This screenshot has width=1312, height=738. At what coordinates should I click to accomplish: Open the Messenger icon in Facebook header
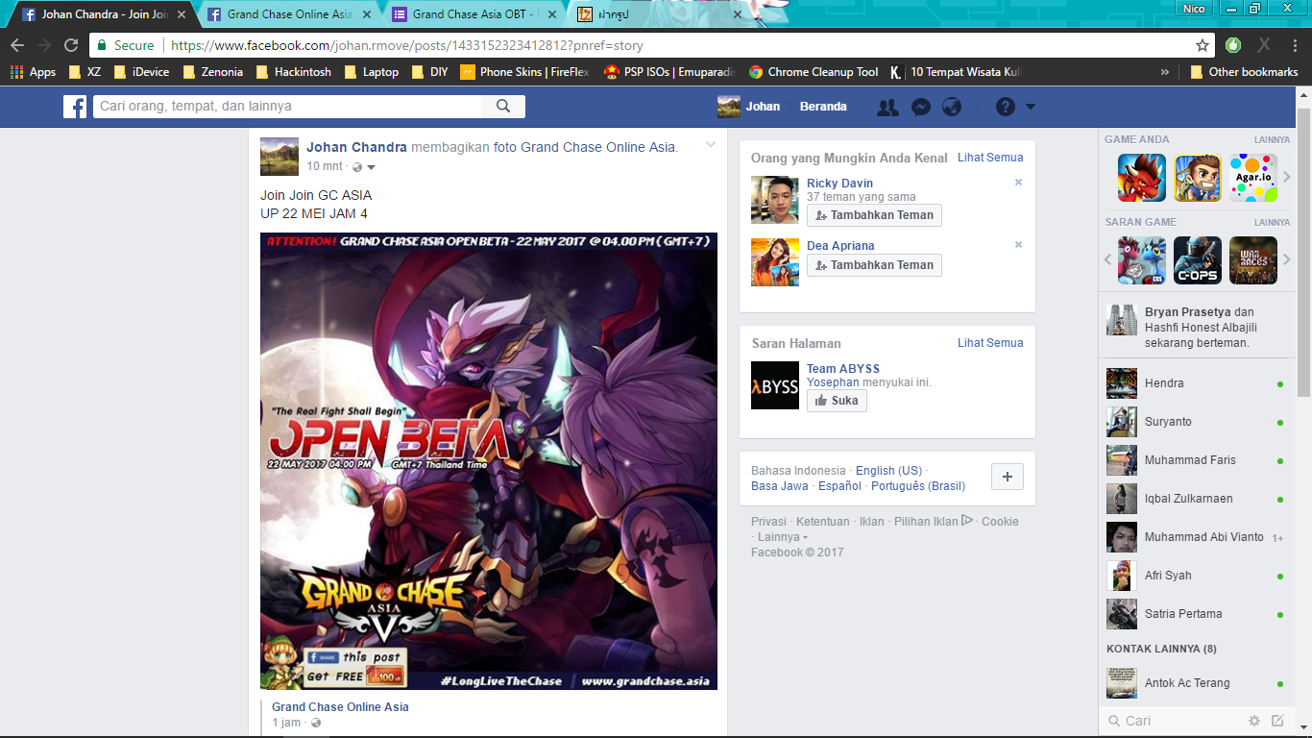coord(920,107)
